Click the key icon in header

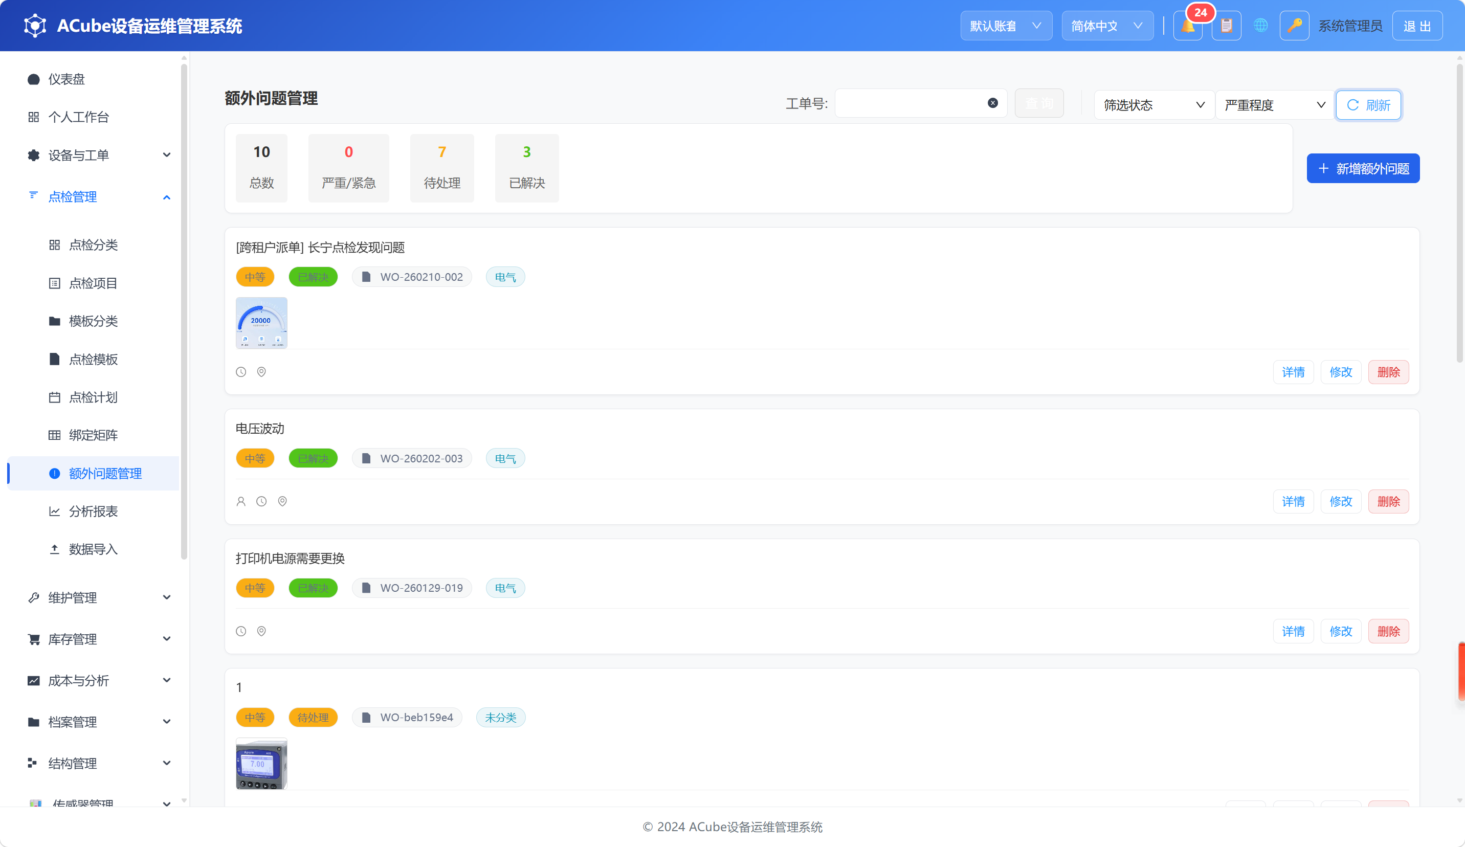tap(1294, 26)
